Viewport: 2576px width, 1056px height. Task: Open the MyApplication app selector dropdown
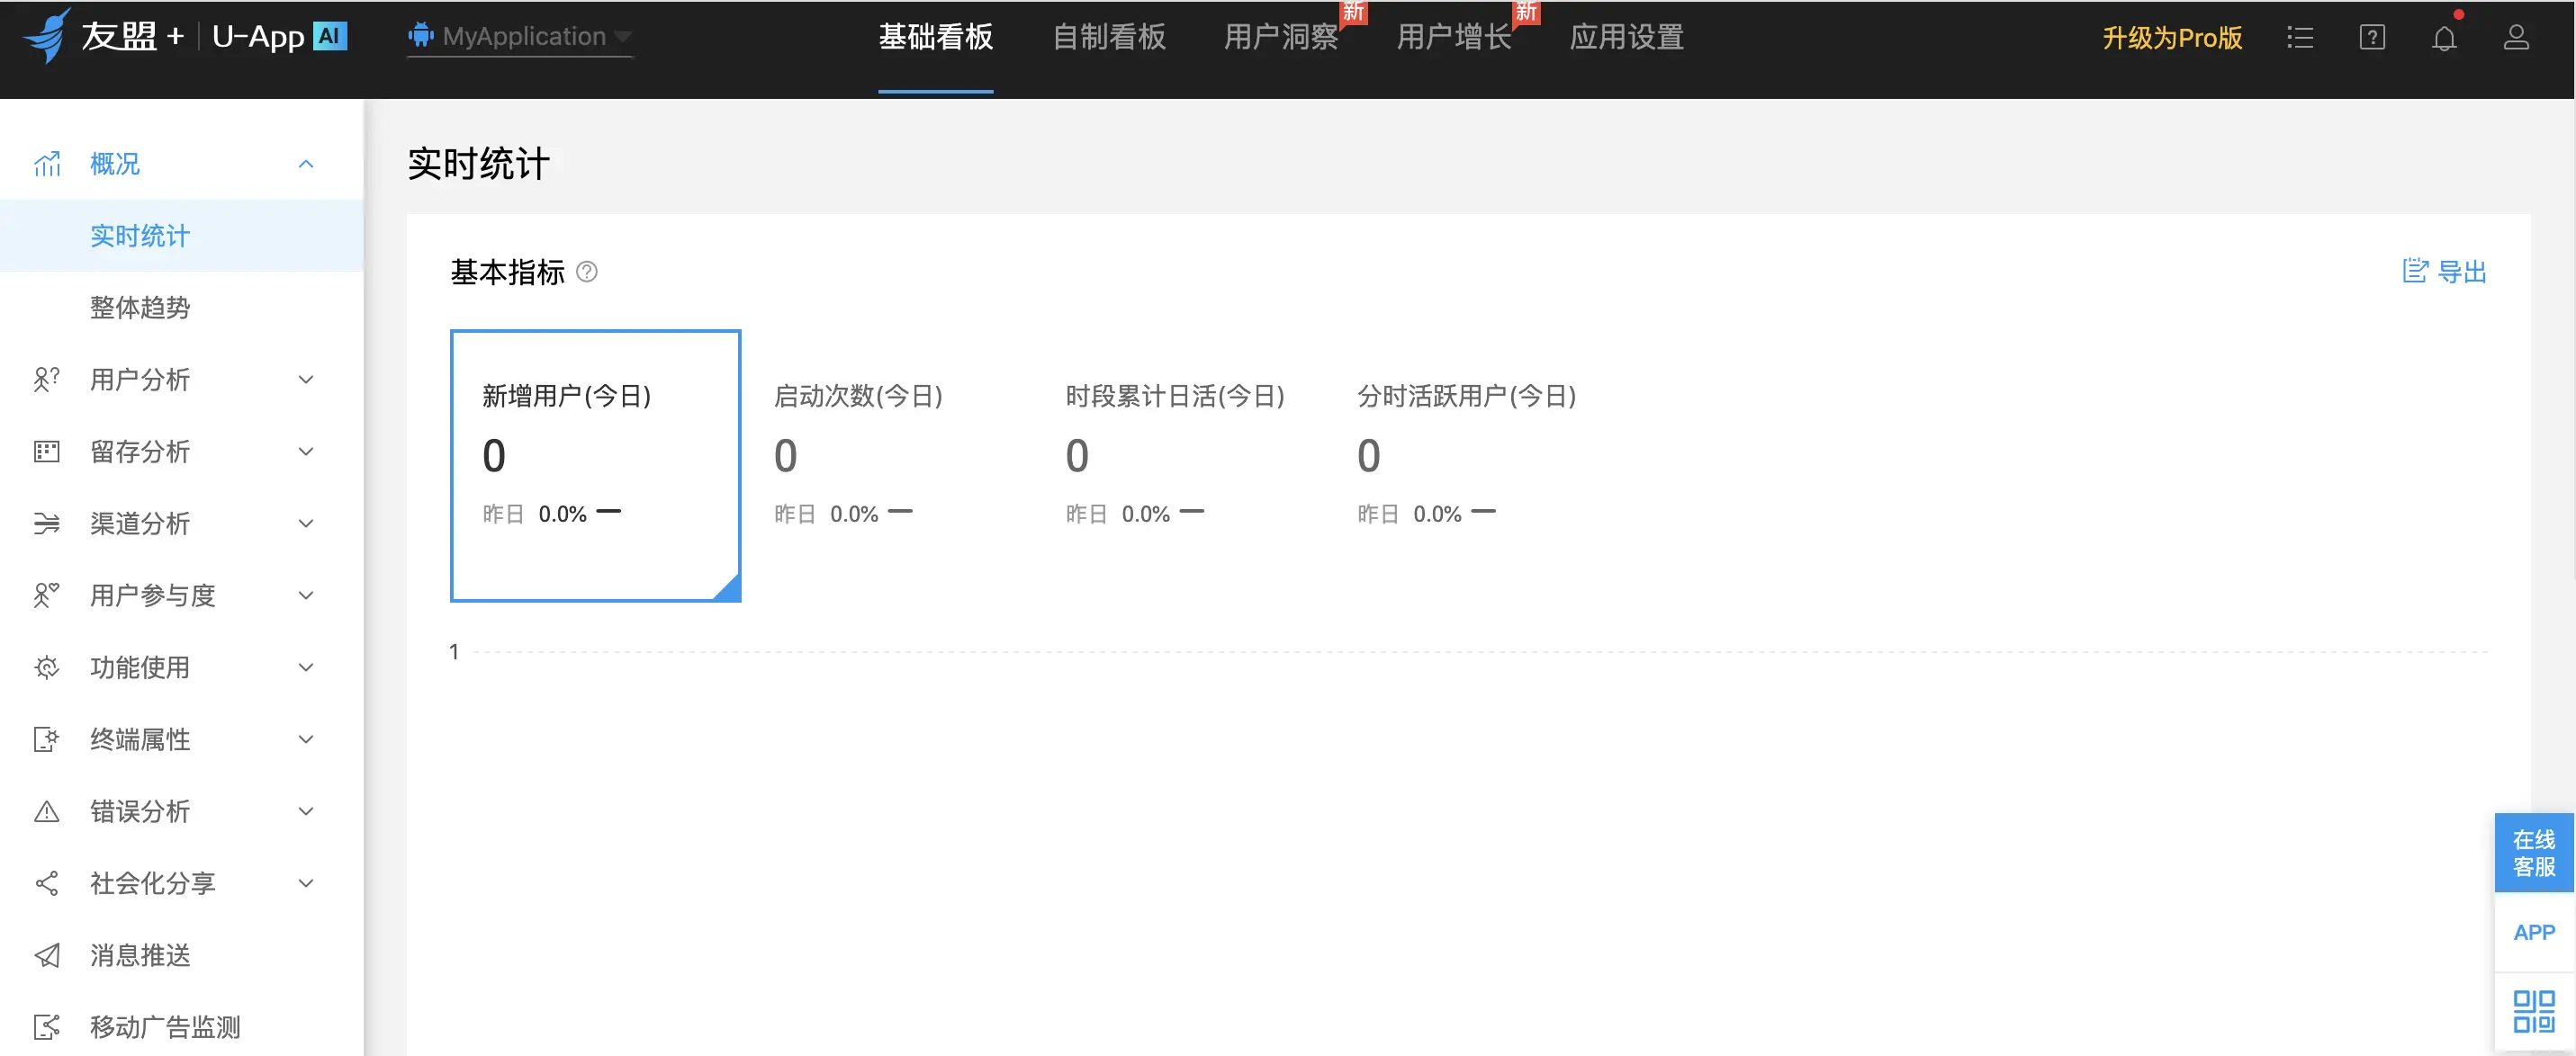pyautogui.click(x=520, y=37)
